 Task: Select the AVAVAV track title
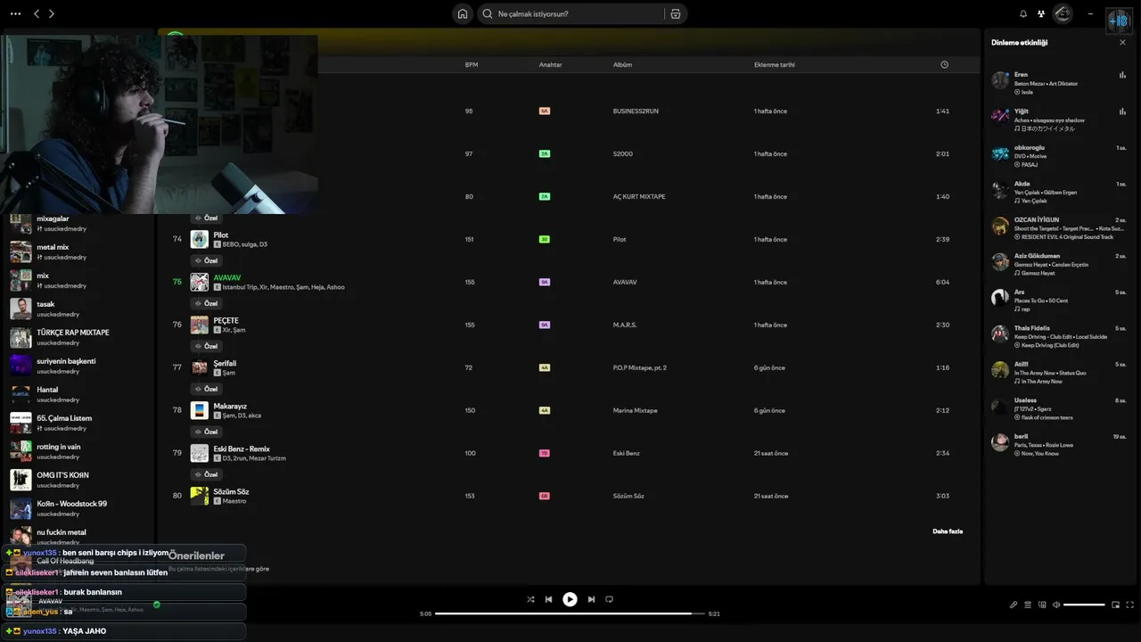[227, 277]
